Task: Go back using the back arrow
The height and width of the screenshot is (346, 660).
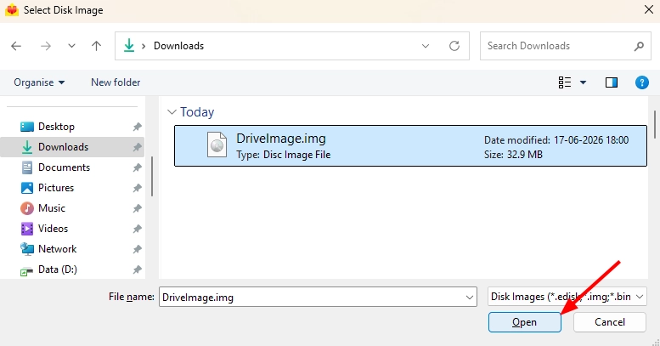Action: pyautogui.click(x=16, y=46)
